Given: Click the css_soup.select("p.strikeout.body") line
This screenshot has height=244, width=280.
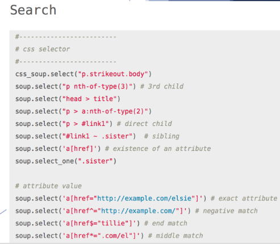Looking at the screenshot, I should coord(83,74).
